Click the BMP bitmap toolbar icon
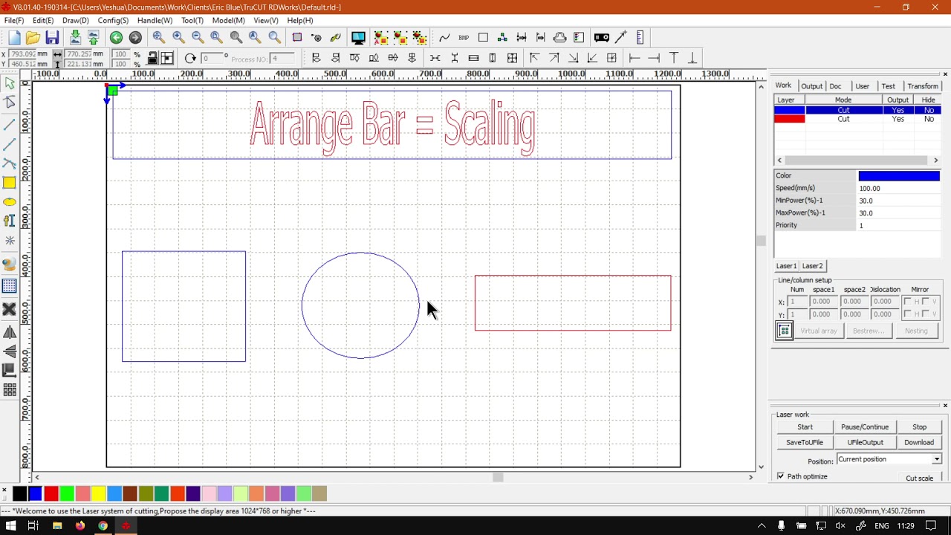This screenshot has width=951, height=535. pyautogui.click(x=464, y=38)
